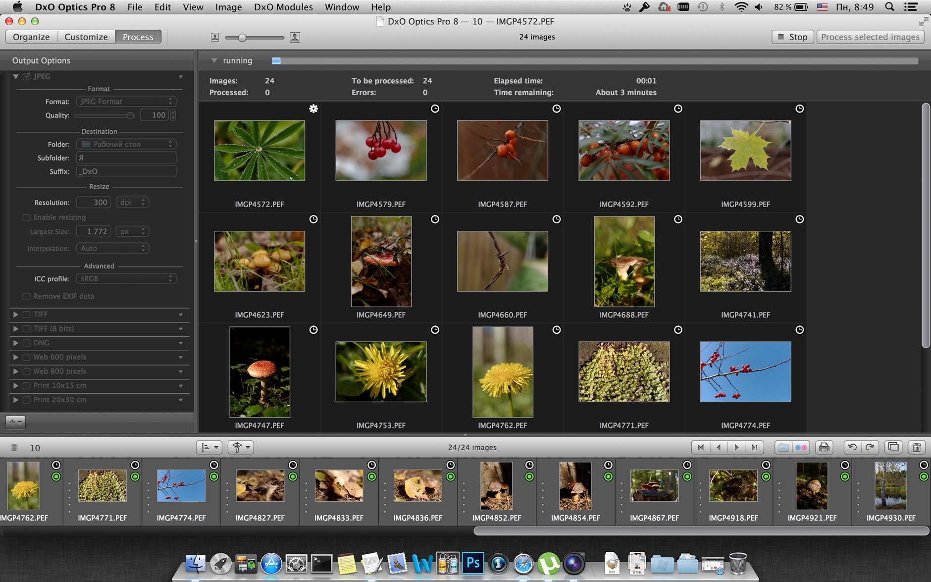Open the destination Folder dropdown

126,144
